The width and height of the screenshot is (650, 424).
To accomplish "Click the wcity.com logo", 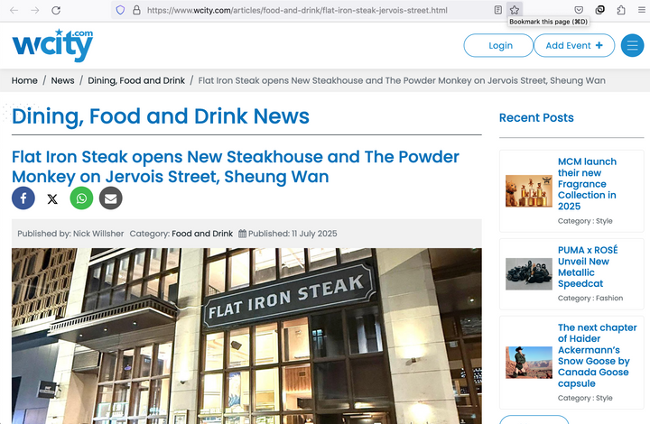I will click(x=52, y=45).
